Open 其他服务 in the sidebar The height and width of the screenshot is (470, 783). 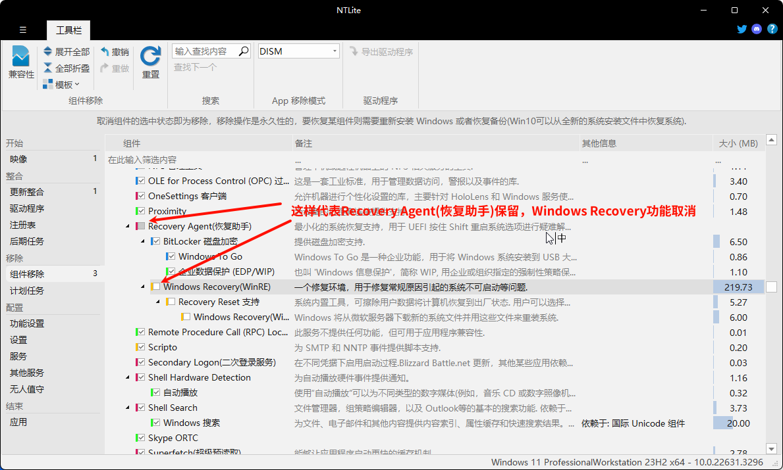[x=53, y=372]
